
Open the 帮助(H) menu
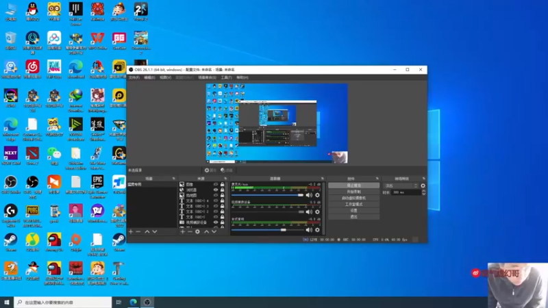[242, 77]
